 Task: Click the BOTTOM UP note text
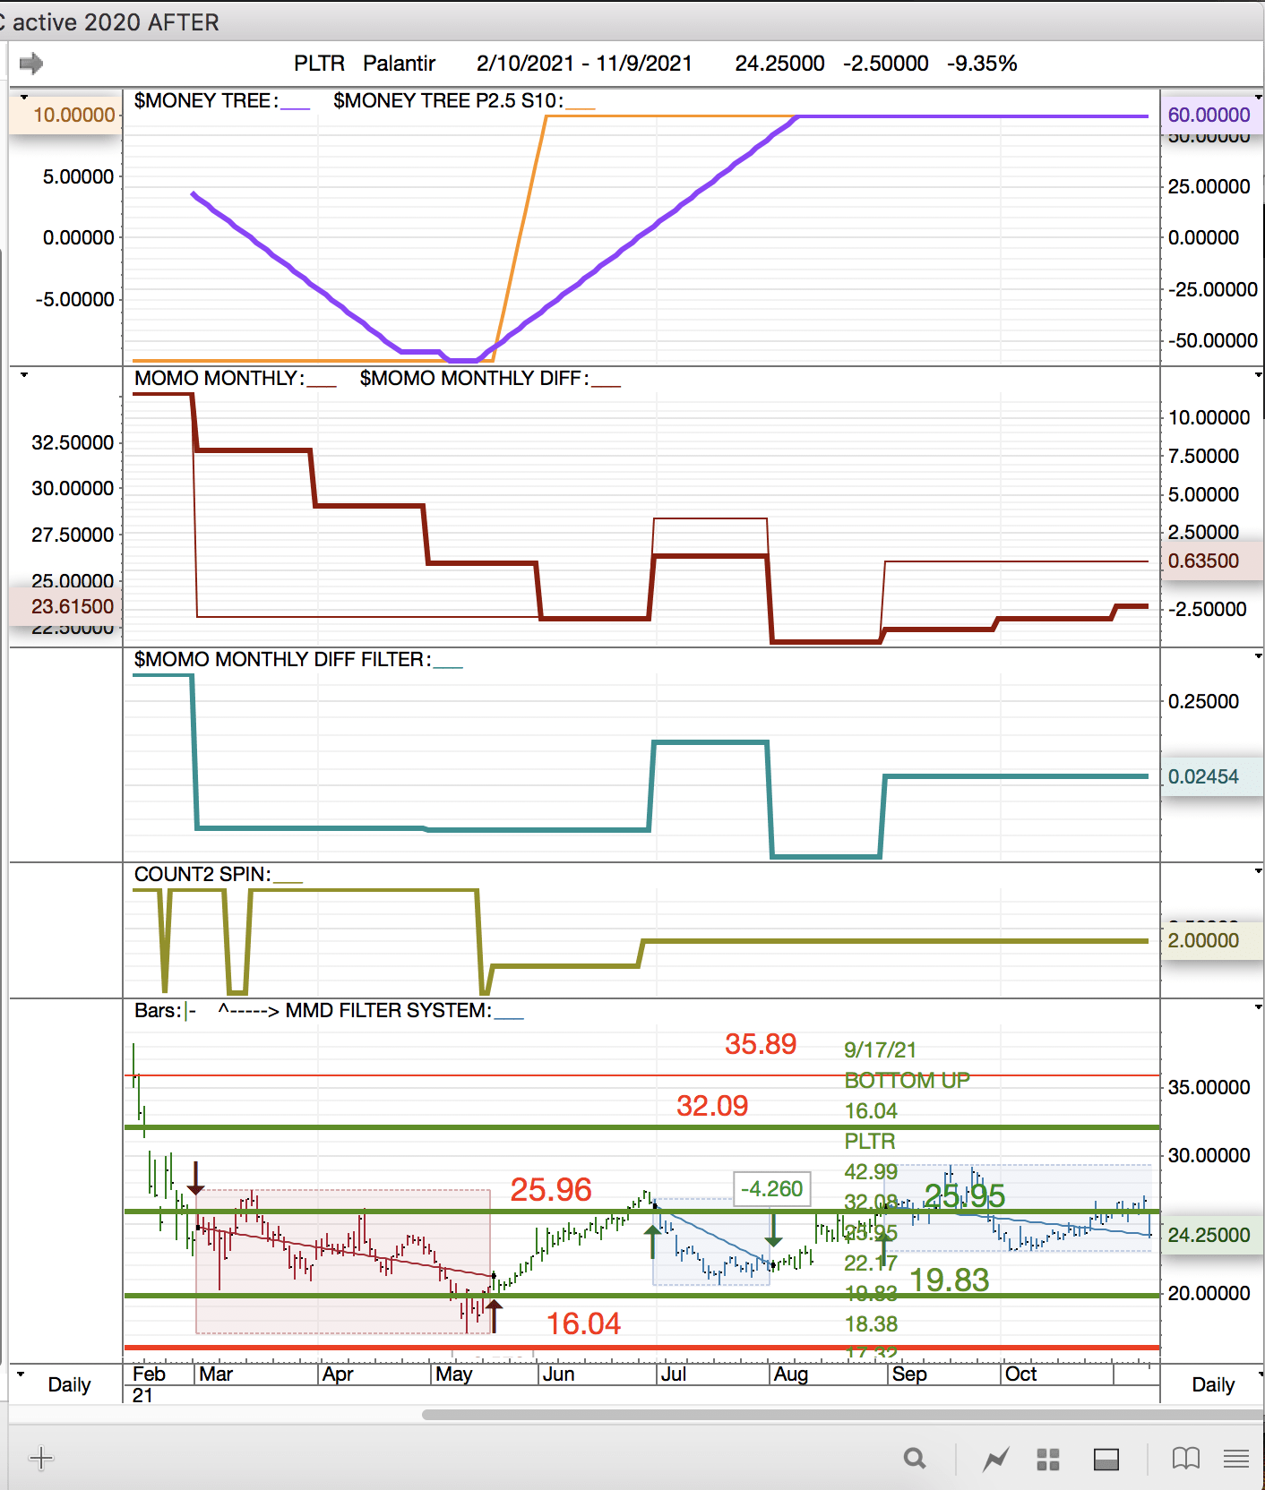tap(907, 1081)
